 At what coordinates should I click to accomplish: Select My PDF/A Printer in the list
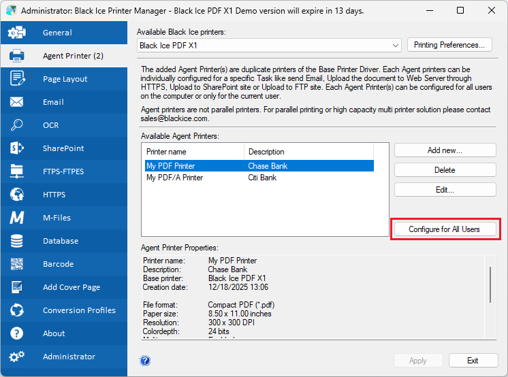click(x=175, y=178)
